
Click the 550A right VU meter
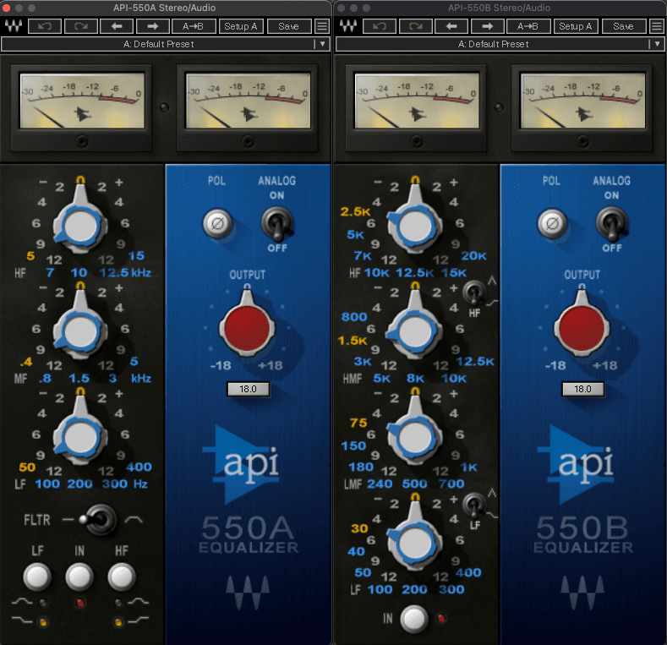tap(249, 101)
